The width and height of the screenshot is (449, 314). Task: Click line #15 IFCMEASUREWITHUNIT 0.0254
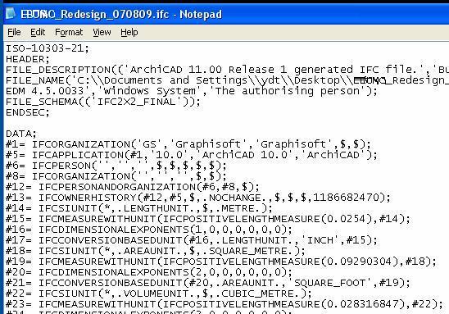208,219
